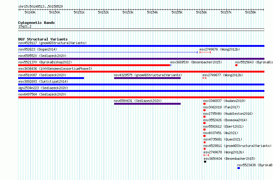273x180 pixels.
Task: Click the nsv3346937 red marker
Action: coord(204,104)
